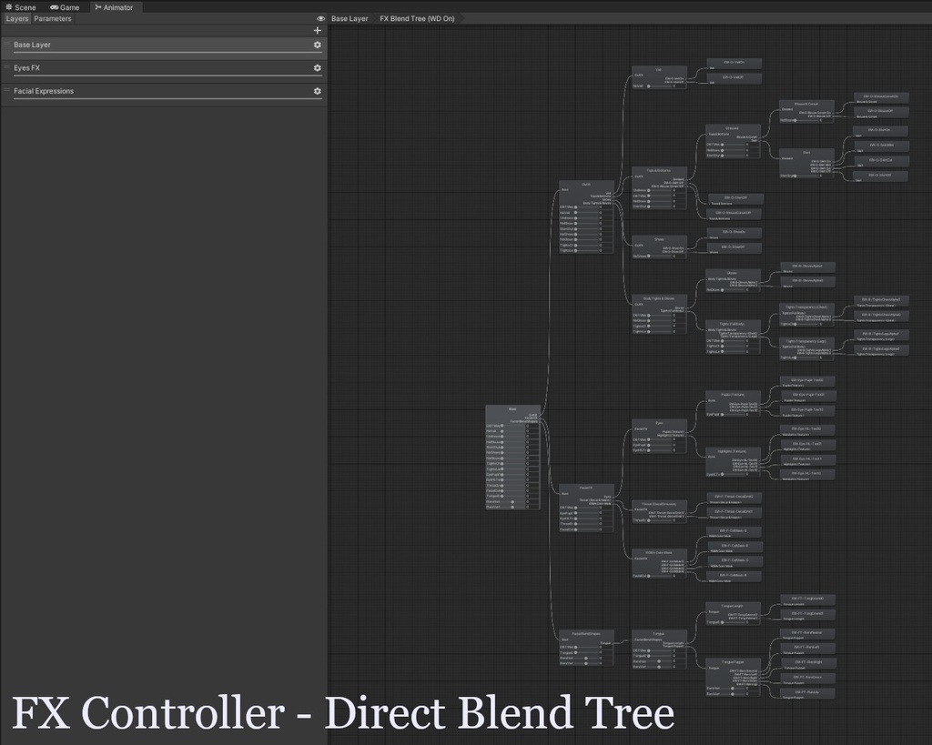Switch to the Game tab
Viewport: 932px width, 745px height.
65,7
